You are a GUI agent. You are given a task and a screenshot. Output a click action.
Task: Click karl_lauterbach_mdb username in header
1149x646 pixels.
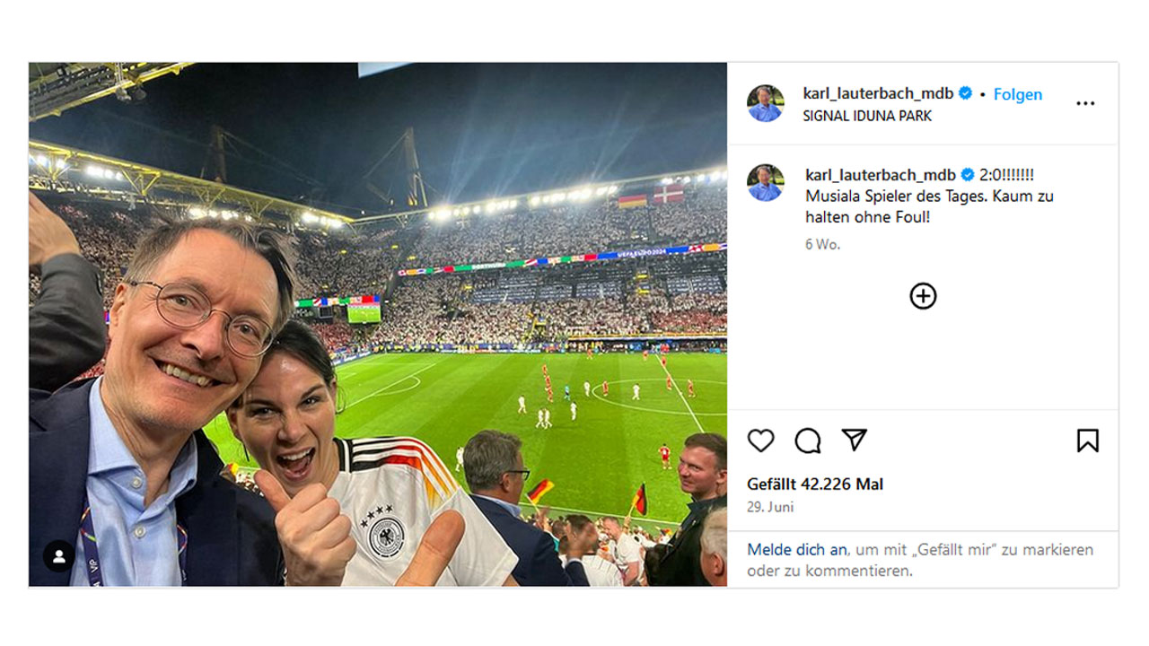[878, 93]
